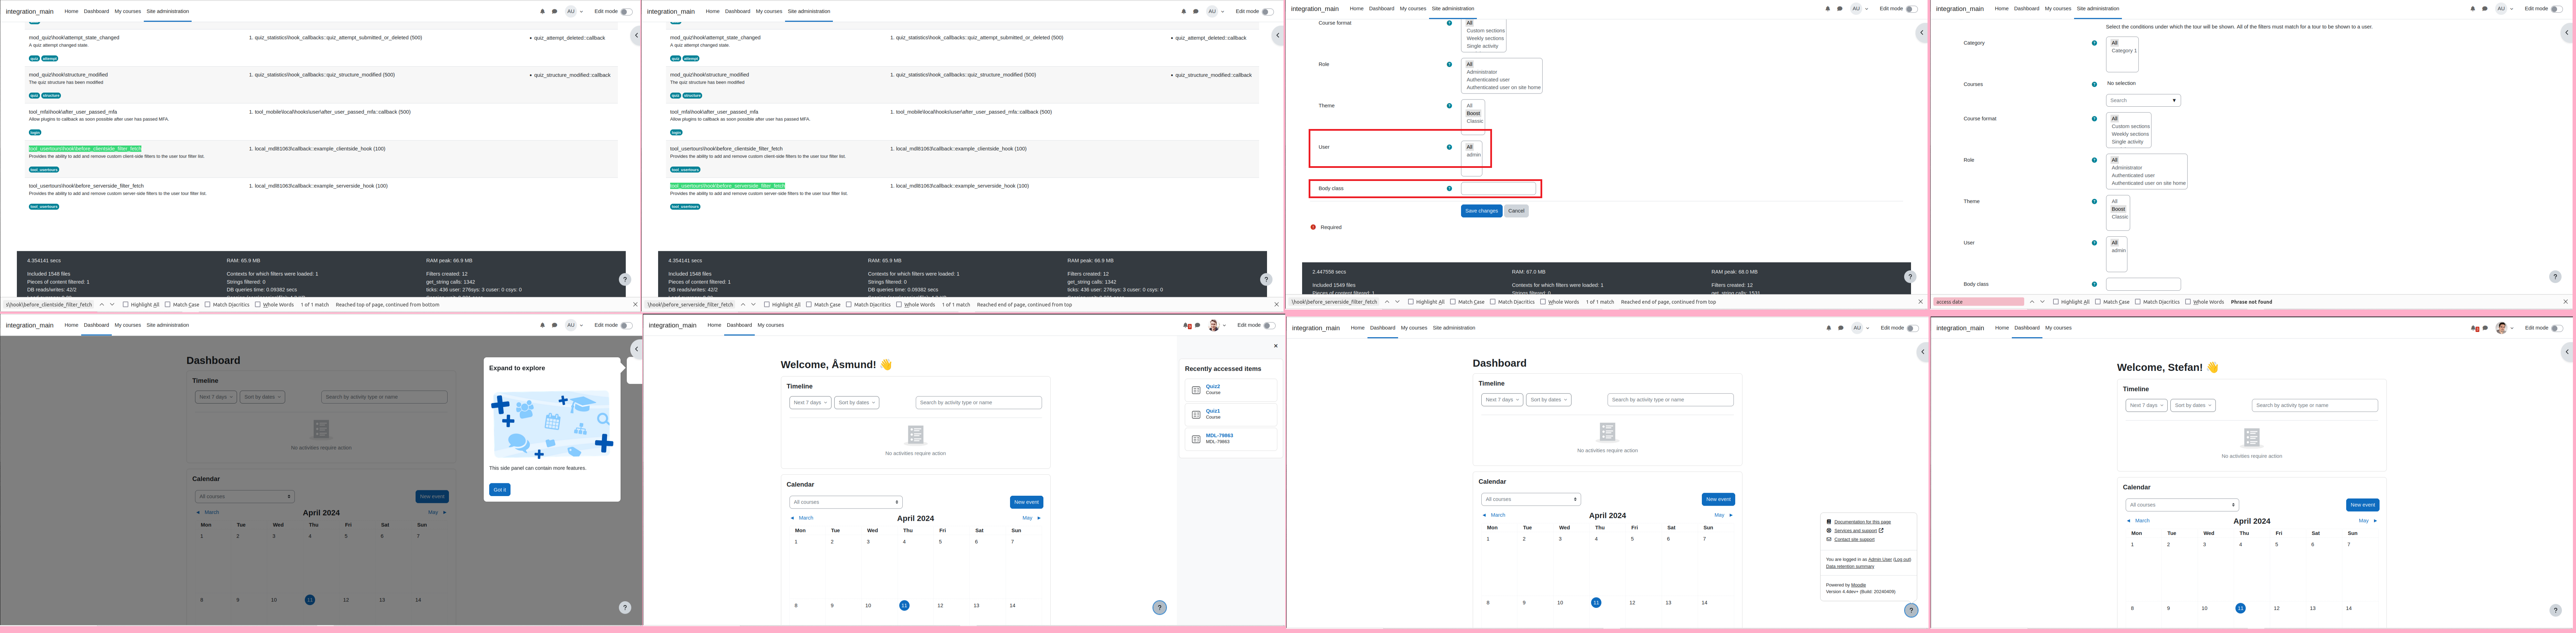Click 'Log out' link in footer popover
2576x633 pixels.
[1902, 560]
